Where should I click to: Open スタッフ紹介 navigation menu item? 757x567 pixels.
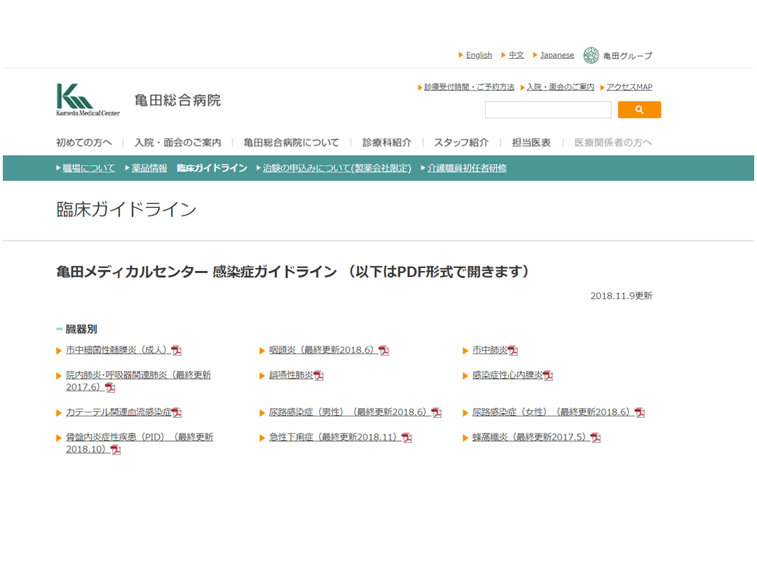[461, 143]
